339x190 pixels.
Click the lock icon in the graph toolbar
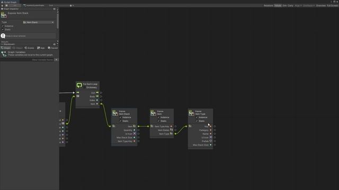pos(2,5)
